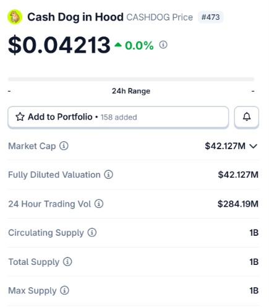Click the 24h Range progress bar
This screenshot has width=269, height=307.
pyautogui.click(x=131, y=79)
